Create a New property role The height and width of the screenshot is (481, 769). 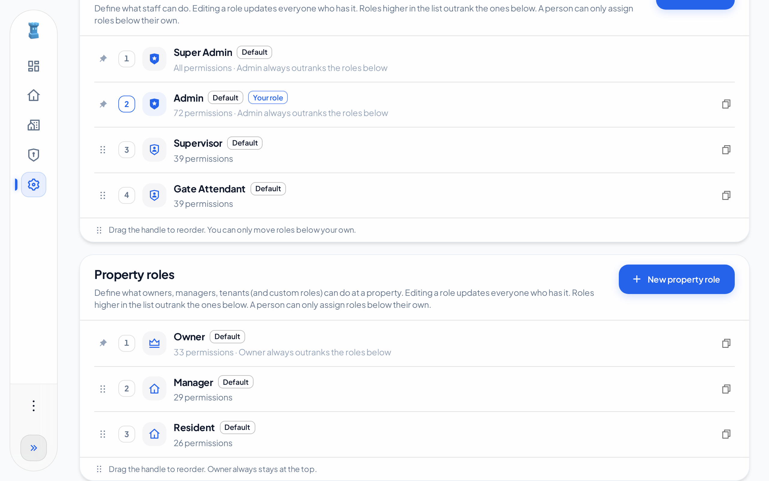coord(676,279)
